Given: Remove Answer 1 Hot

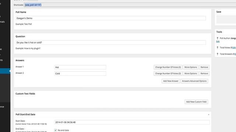Looking at the screenshot, I should 204,67.
